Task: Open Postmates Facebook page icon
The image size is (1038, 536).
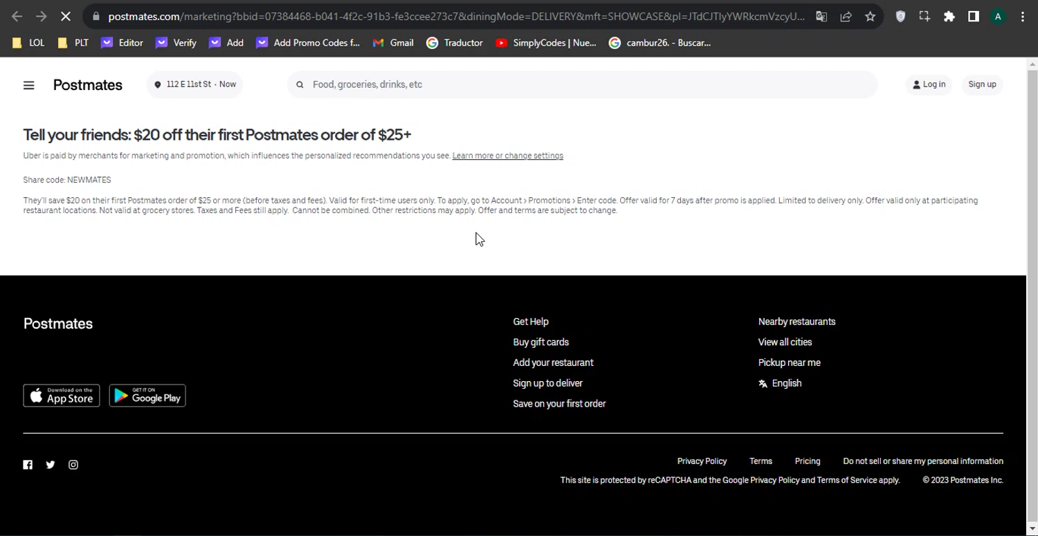Action: click(28, 465)
